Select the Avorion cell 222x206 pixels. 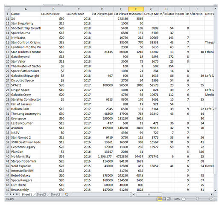tap(26, 128)
